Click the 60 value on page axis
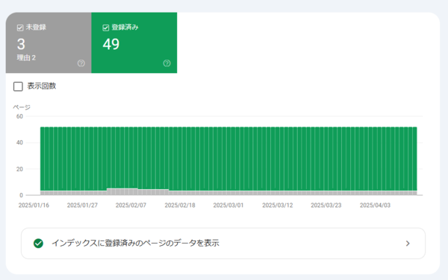This screenshot has width=448, height=280. coord(19,116)
